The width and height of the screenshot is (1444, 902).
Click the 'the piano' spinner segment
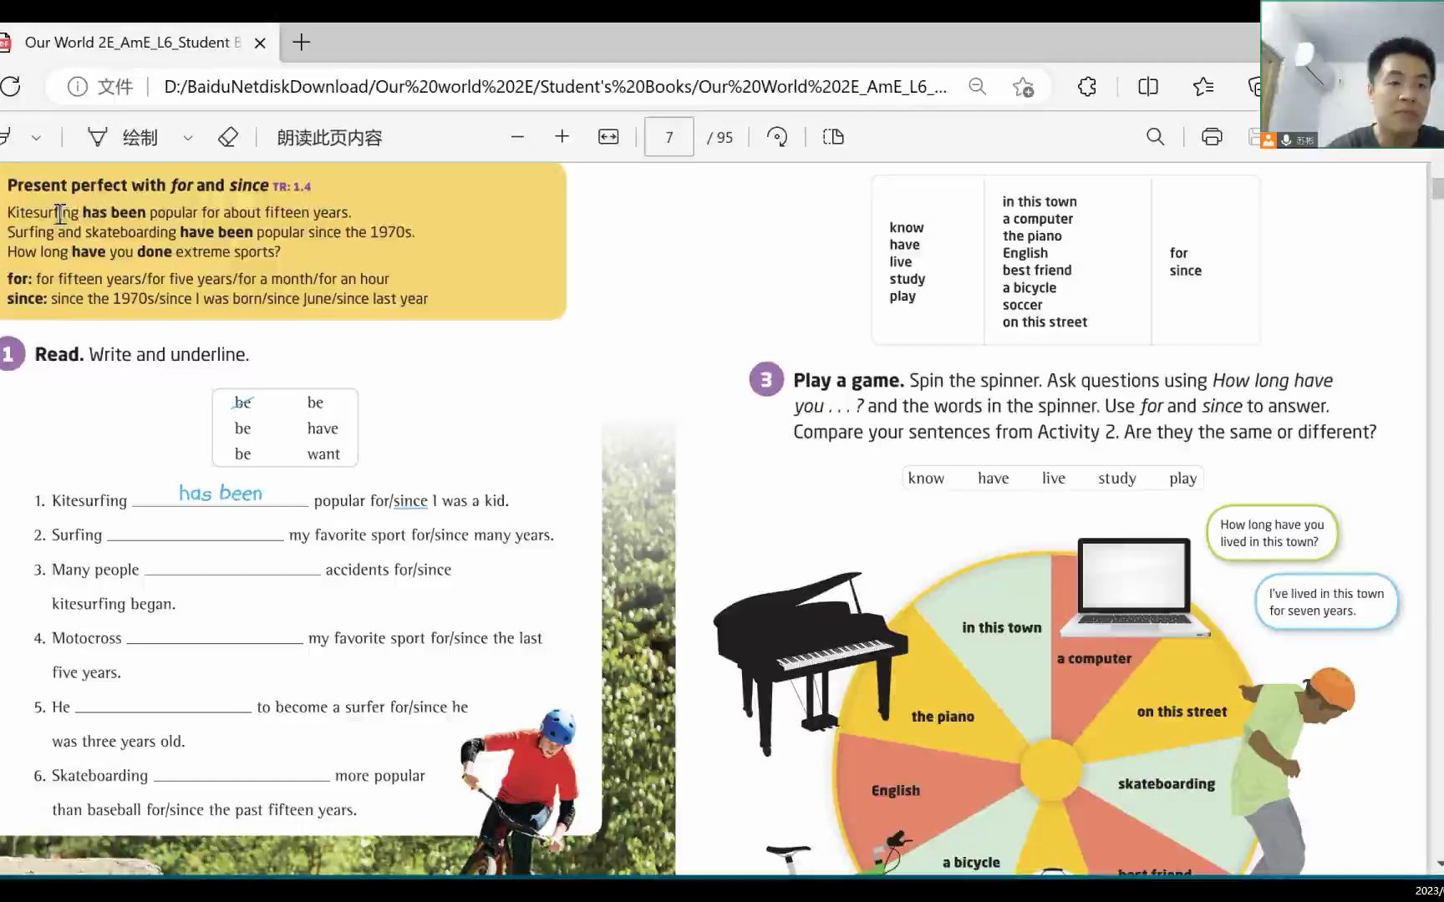pyautogui.click(x=943, y=717)
